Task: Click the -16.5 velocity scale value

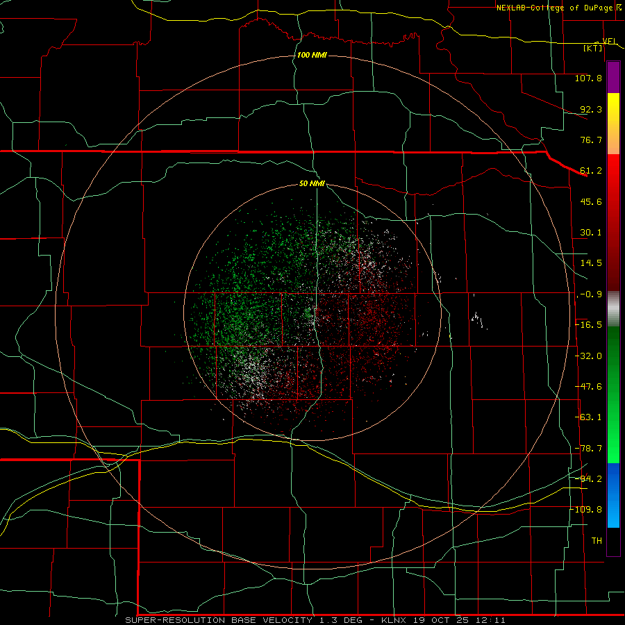Action: (589, 325)
